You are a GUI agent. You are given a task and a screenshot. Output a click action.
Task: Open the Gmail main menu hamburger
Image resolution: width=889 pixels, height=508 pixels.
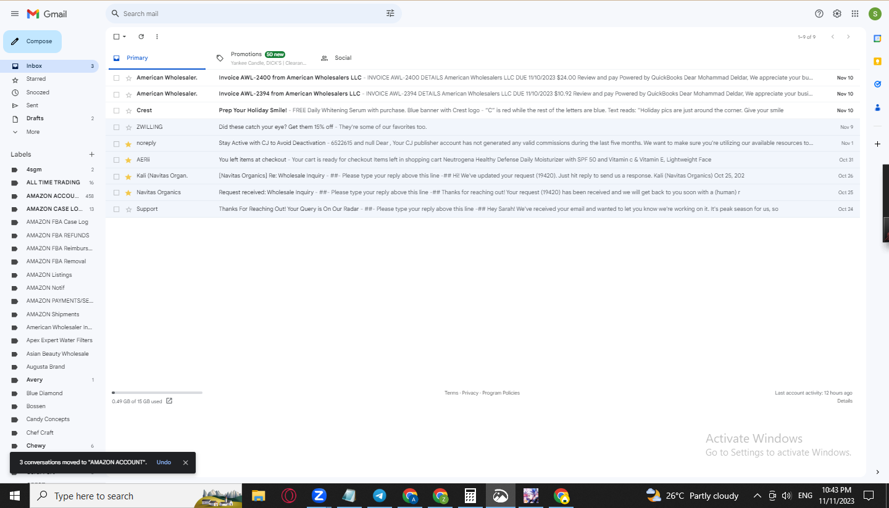point(15,14)
